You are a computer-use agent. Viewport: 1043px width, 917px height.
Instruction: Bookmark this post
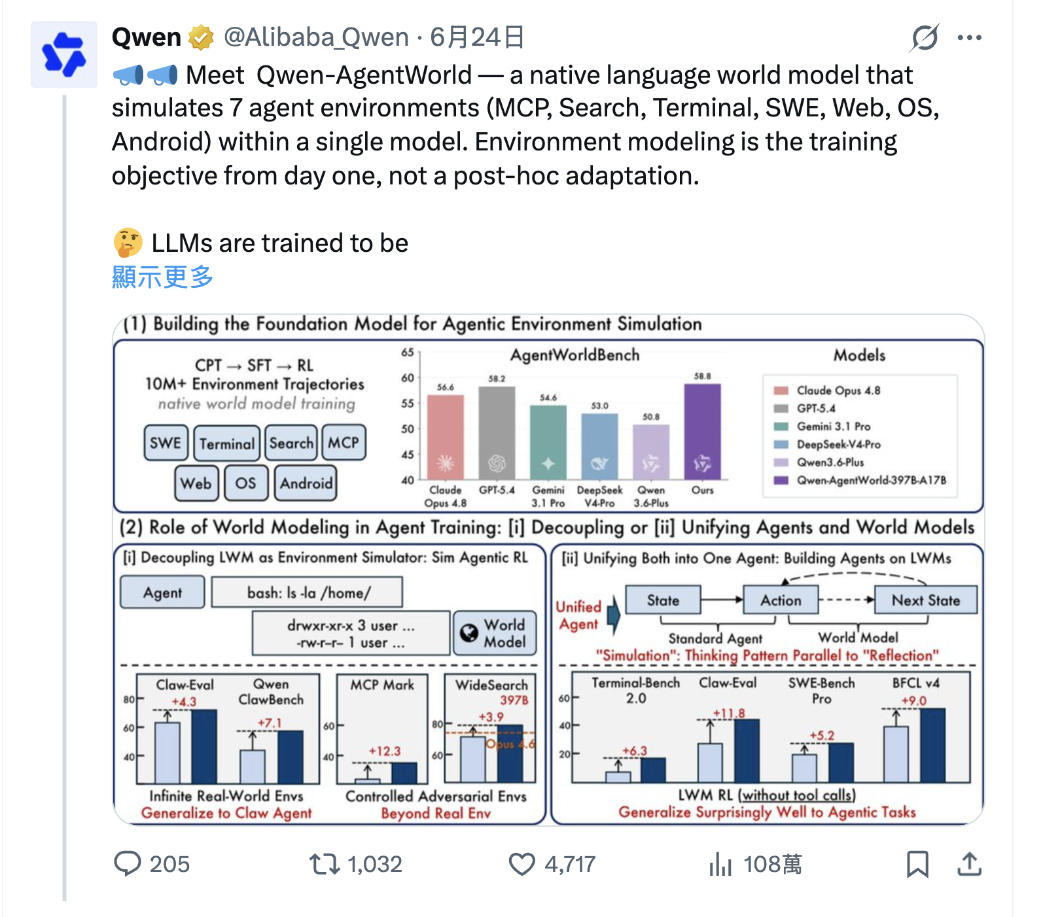pyautogui.click(x=917, y=863)
